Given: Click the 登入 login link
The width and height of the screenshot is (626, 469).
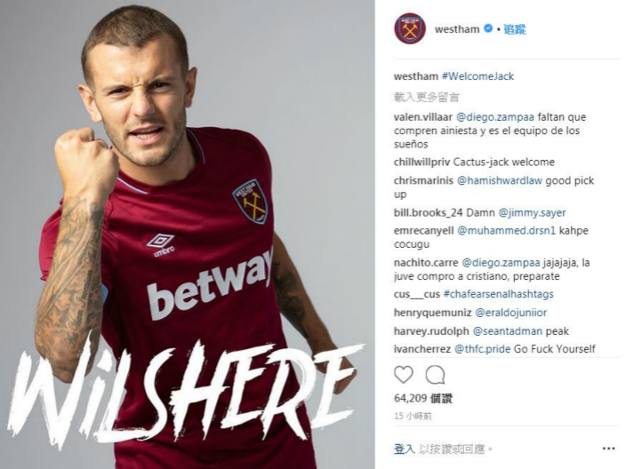Looking at the screenshot, I should (x=405, y=449).
